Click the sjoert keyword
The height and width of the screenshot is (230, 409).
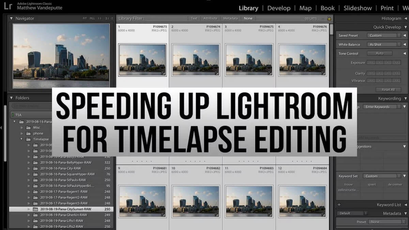372,184
